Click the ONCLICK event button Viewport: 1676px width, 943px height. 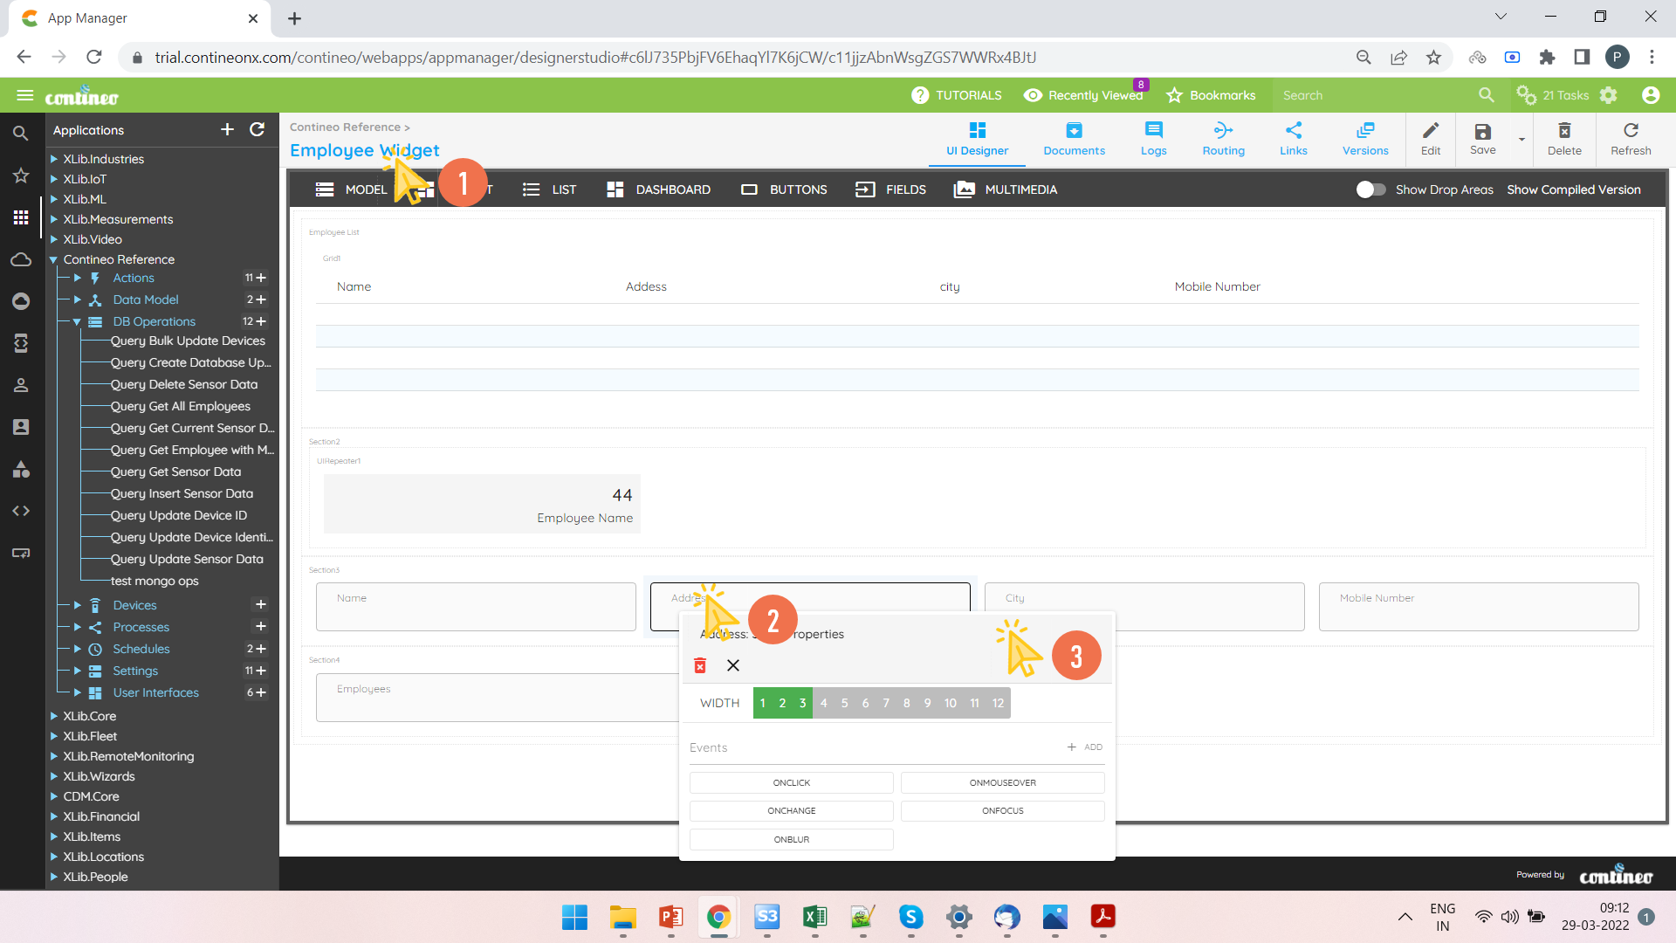(x=791, y=782)
